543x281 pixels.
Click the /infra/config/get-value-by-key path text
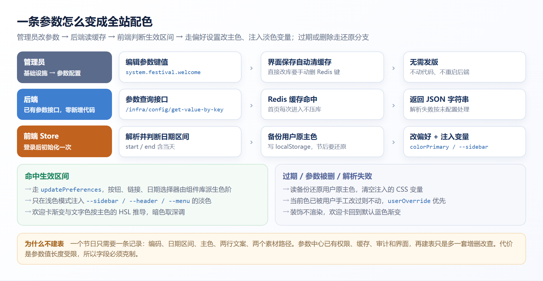174,110
